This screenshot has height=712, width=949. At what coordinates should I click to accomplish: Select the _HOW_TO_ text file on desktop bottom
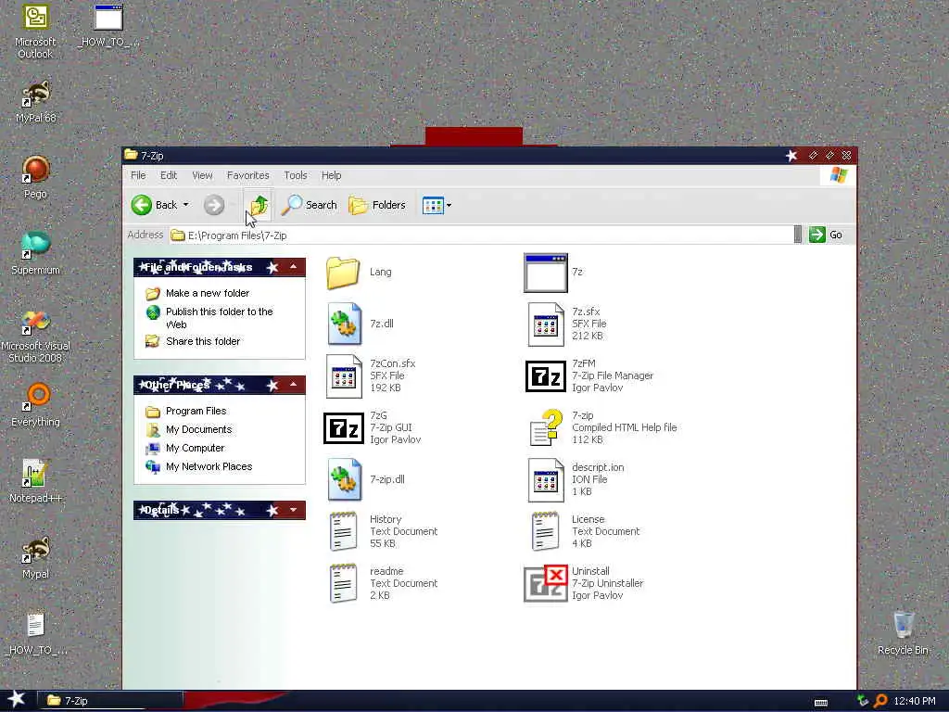pyautogui.click(x=35, y=634)
